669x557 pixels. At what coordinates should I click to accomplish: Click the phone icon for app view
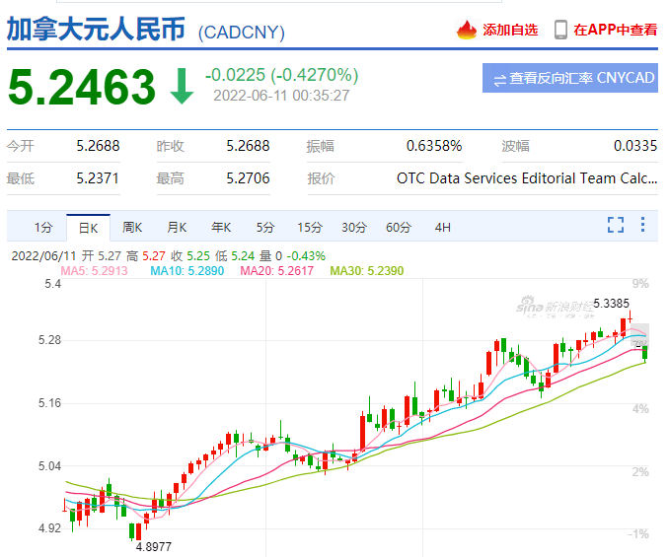[560, 30]
